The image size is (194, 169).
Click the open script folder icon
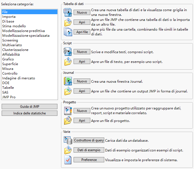pos(68,62)
